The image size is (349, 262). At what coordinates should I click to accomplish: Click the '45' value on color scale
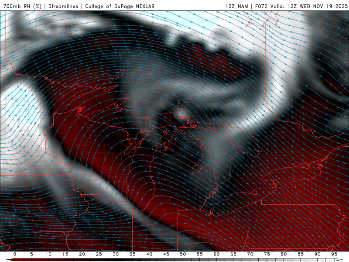click(x=166, y=254)
